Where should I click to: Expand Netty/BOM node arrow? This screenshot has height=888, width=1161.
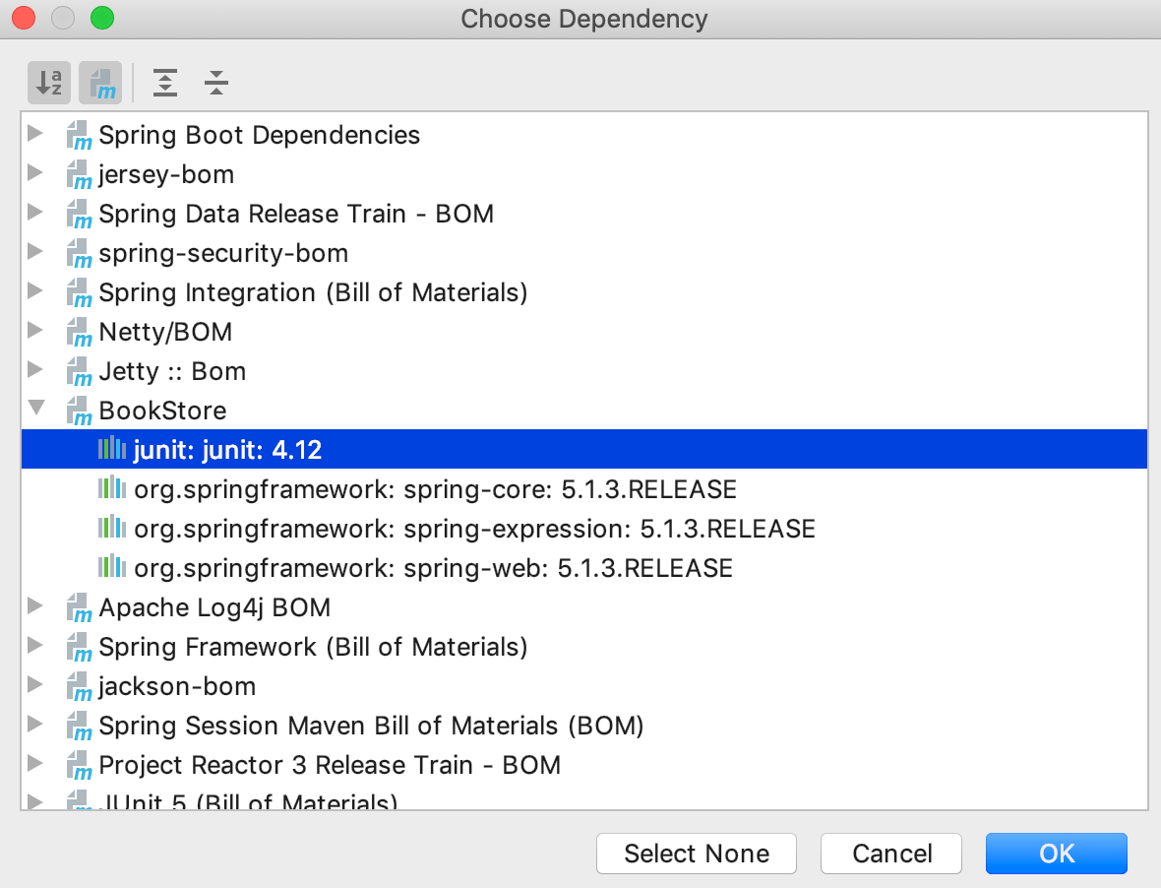pyautogui.click(x=34, y=331)
